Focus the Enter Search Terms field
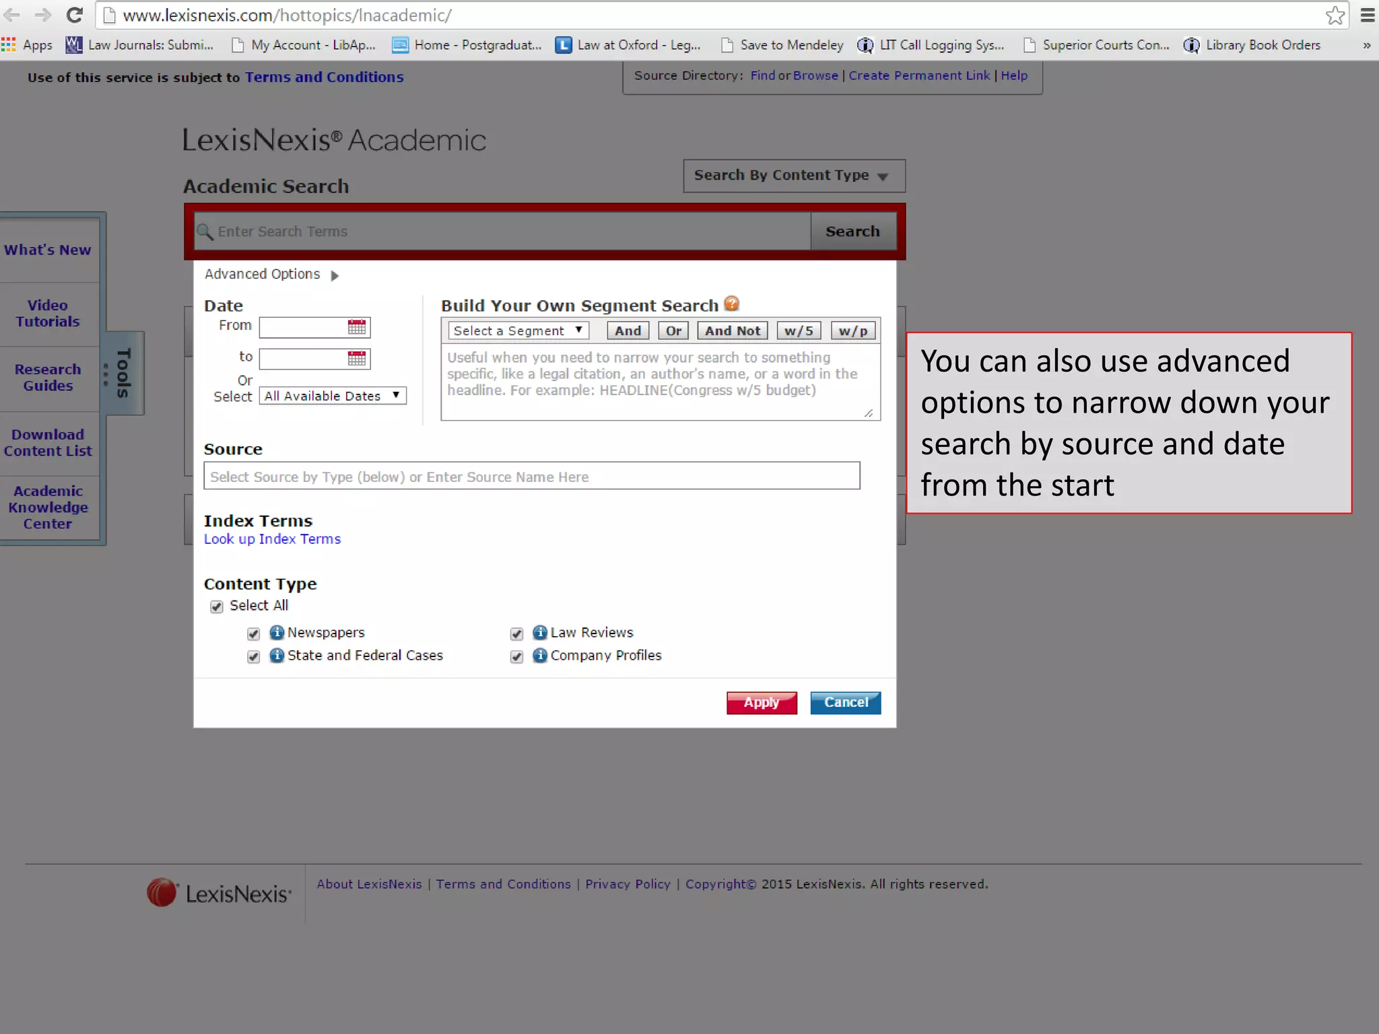1379x1034 pixels. point(502,232)
